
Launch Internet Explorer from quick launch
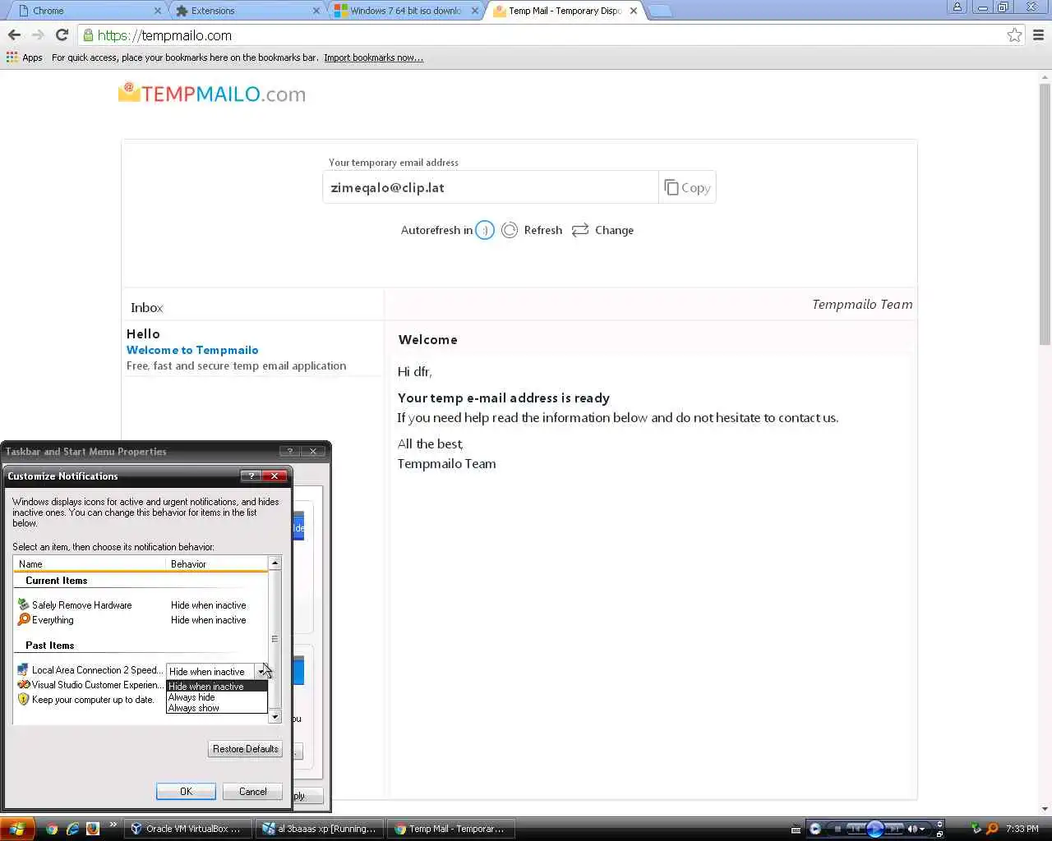[x=72, y=829]
